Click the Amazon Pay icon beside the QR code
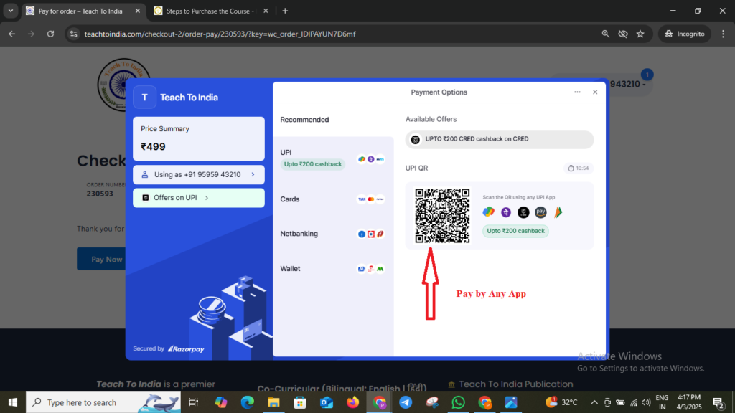Image resolution: width=735 pixels, height=413 pixels. click(x=540, y=212)
